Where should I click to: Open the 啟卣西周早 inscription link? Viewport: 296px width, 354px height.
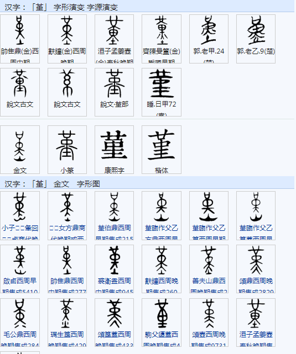click(x=20, y=281)
